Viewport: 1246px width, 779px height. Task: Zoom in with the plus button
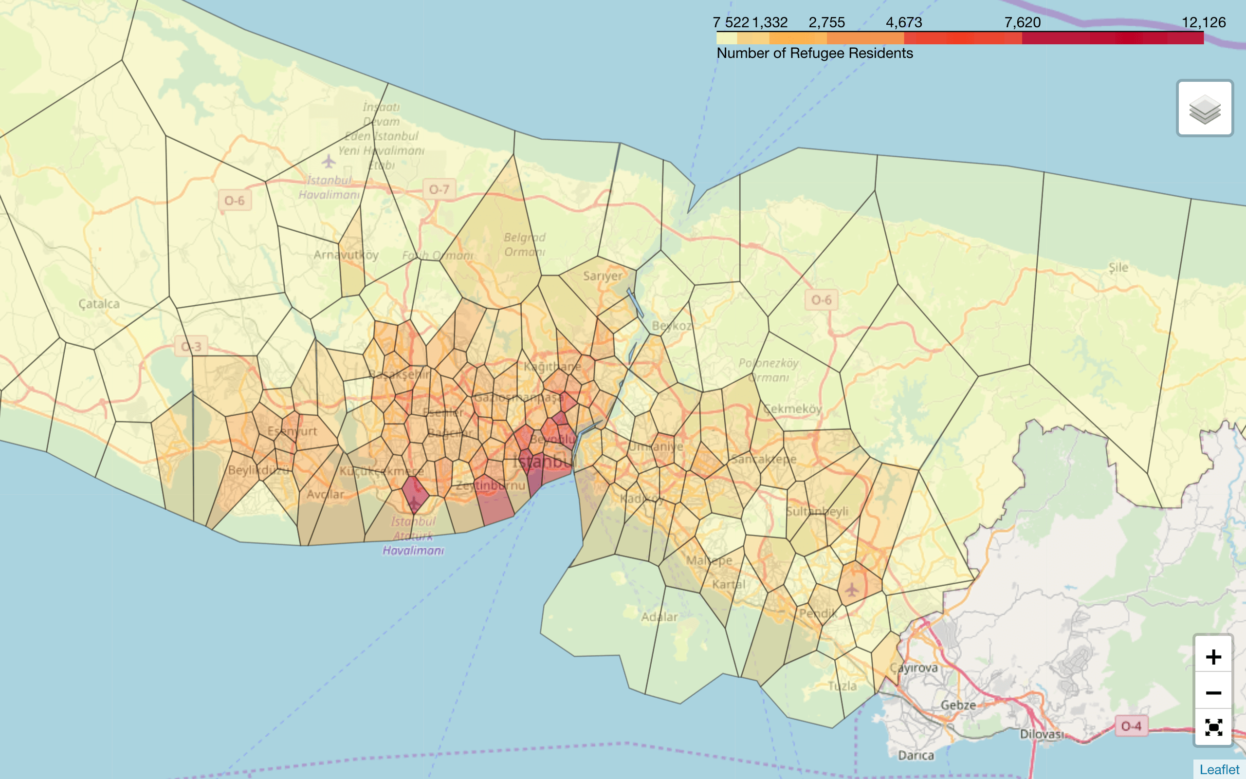[1213, 657]
